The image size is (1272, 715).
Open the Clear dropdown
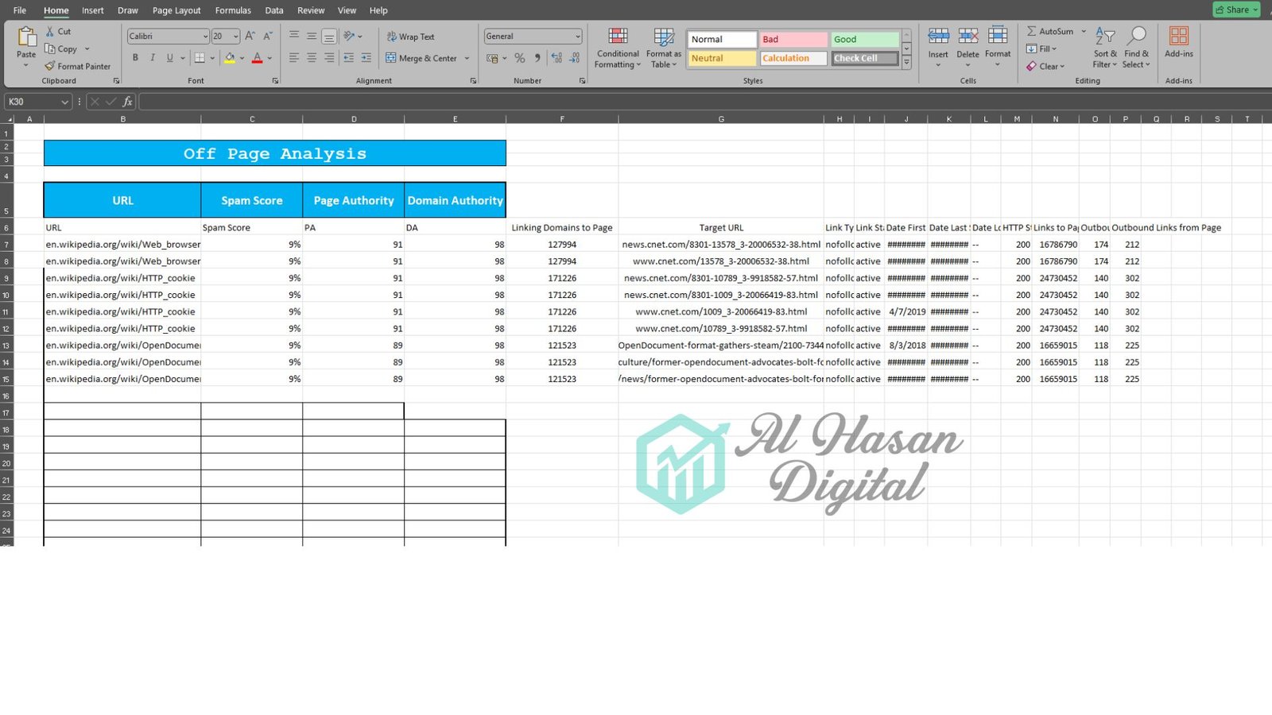[x=1045, y=66]
